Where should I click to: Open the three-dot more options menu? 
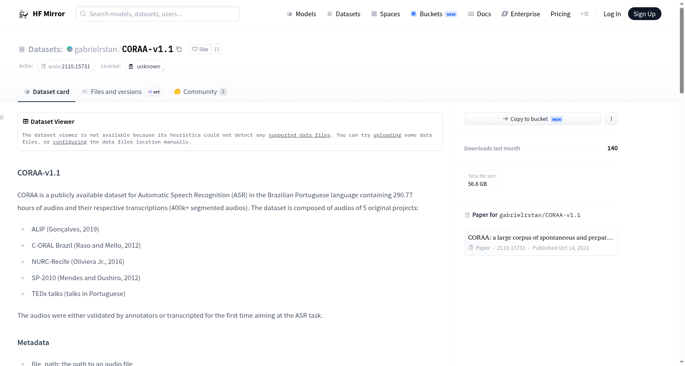click(611, 119)
